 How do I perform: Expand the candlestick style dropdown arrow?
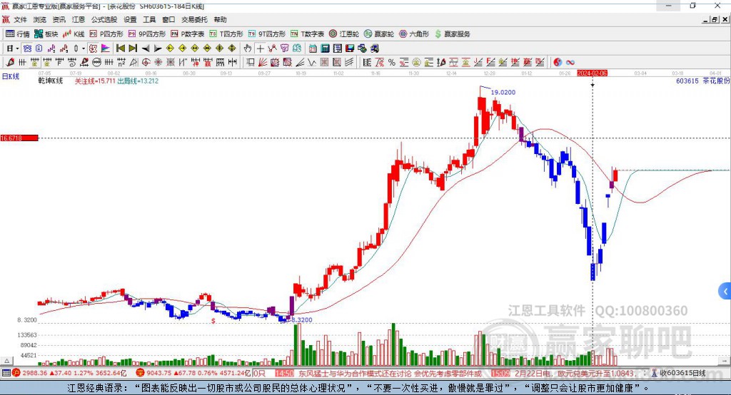click(83, 48)
